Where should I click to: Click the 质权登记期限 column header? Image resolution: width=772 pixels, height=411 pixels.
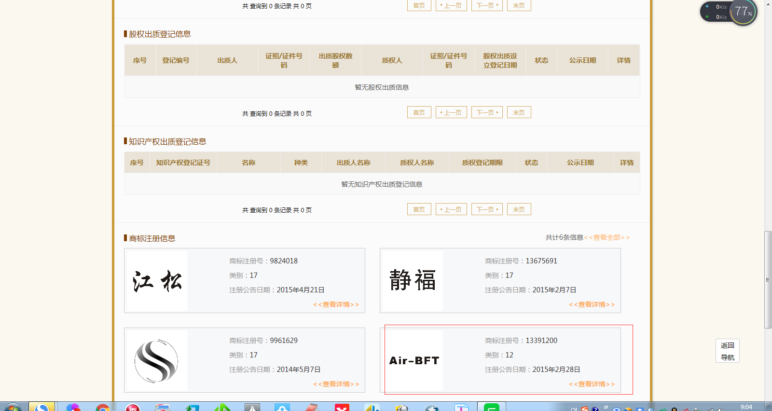coord(482,163)
